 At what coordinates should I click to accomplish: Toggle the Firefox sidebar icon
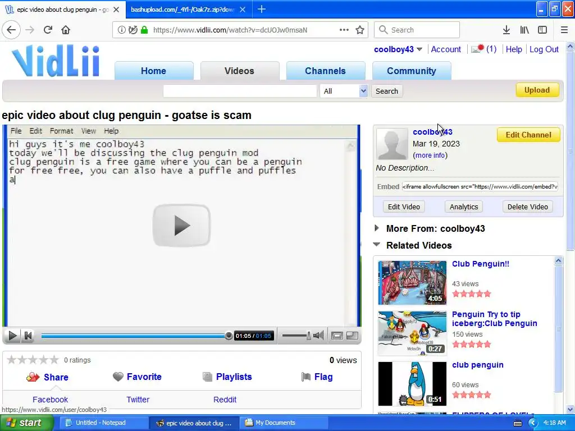click(542, 30)
